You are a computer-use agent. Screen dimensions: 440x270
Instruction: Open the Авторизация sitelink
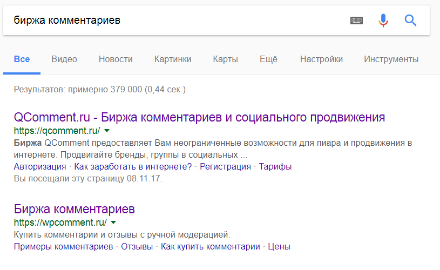click(40, 167)
